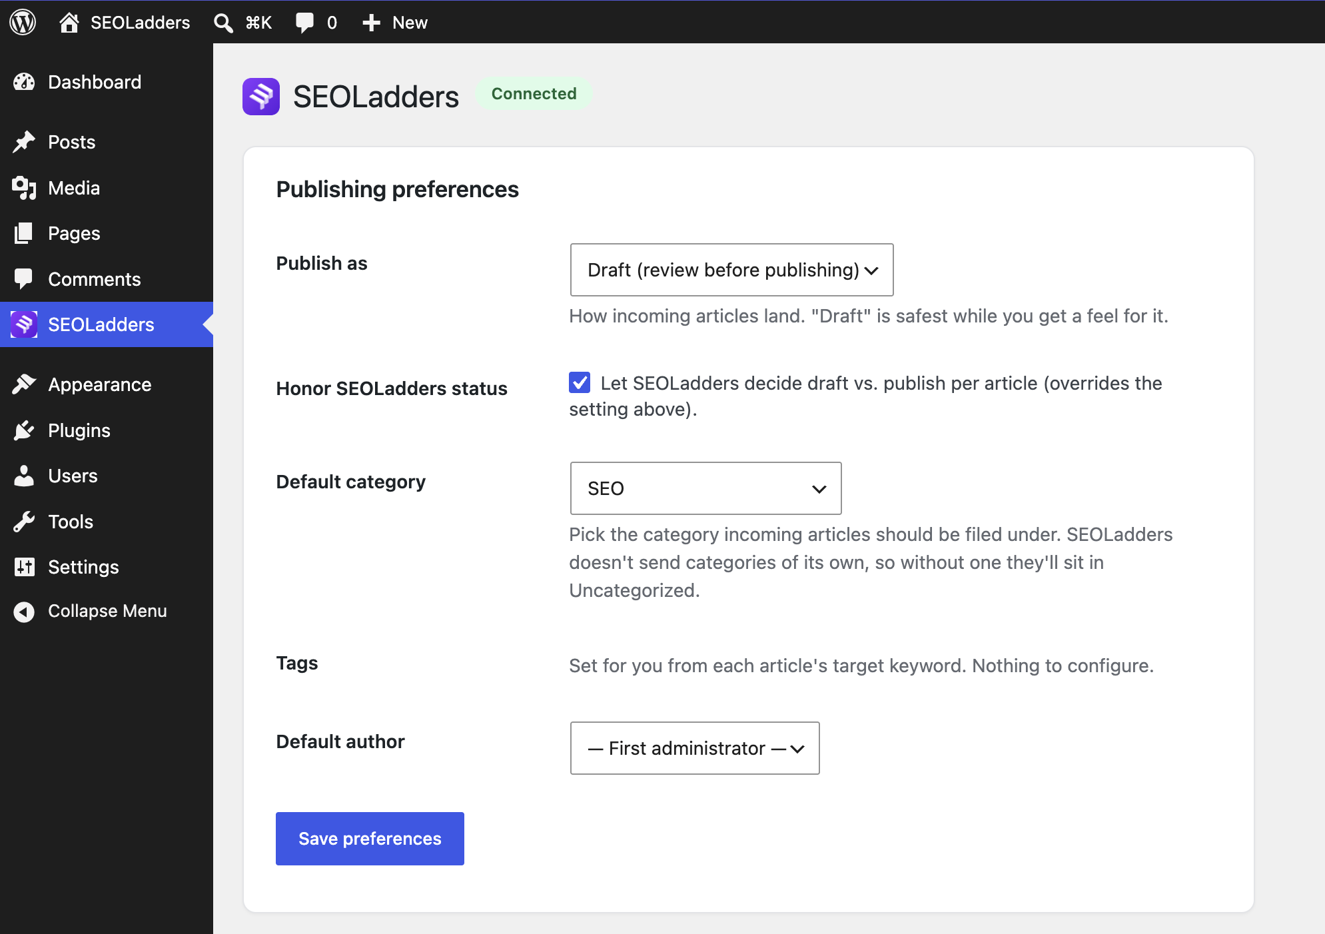Navigate to Pages menu

pyautogui.click(x=107, y=233)
